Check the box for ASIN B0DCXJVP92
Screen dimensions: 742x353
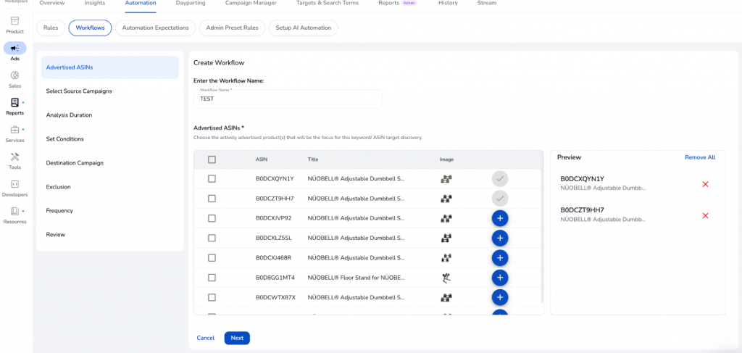[212, 218]
